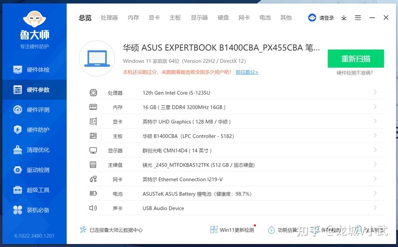Switch to the 主板 tab

pyautogui.click(x=175, y=18)
